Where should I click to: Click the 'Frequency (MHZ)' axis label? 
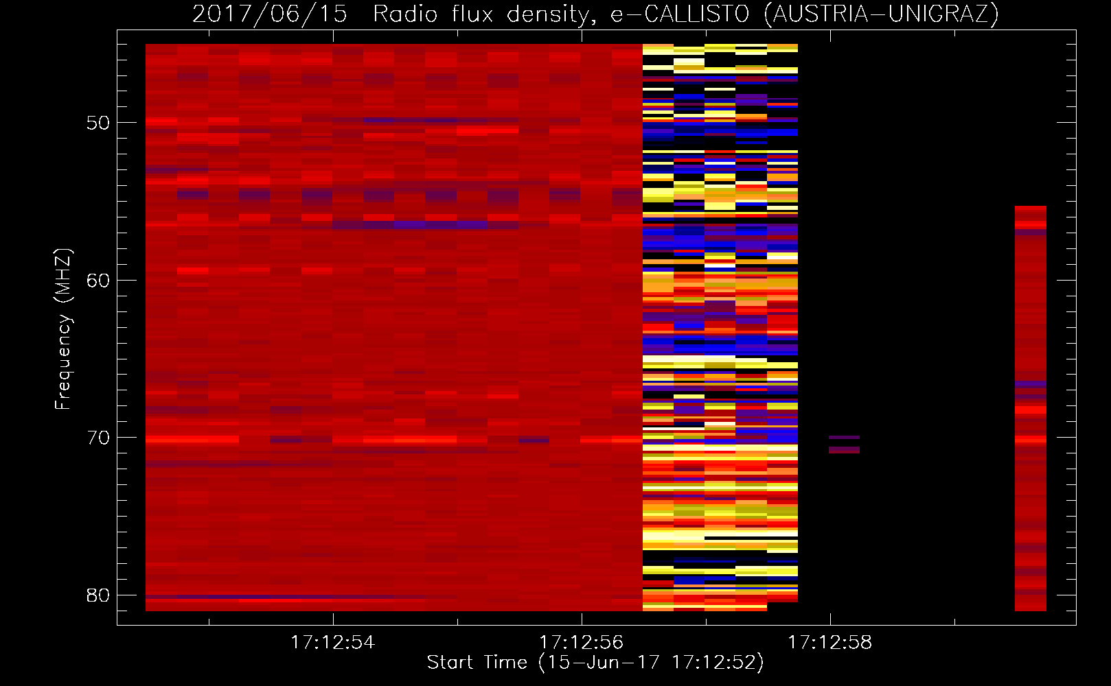coord(63,329)
